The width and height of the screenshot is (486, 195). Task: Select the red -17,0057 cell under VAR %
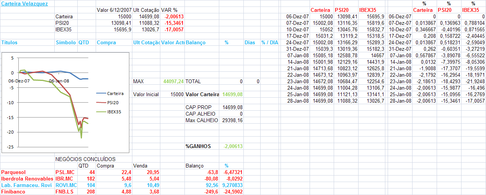point(174,29)
